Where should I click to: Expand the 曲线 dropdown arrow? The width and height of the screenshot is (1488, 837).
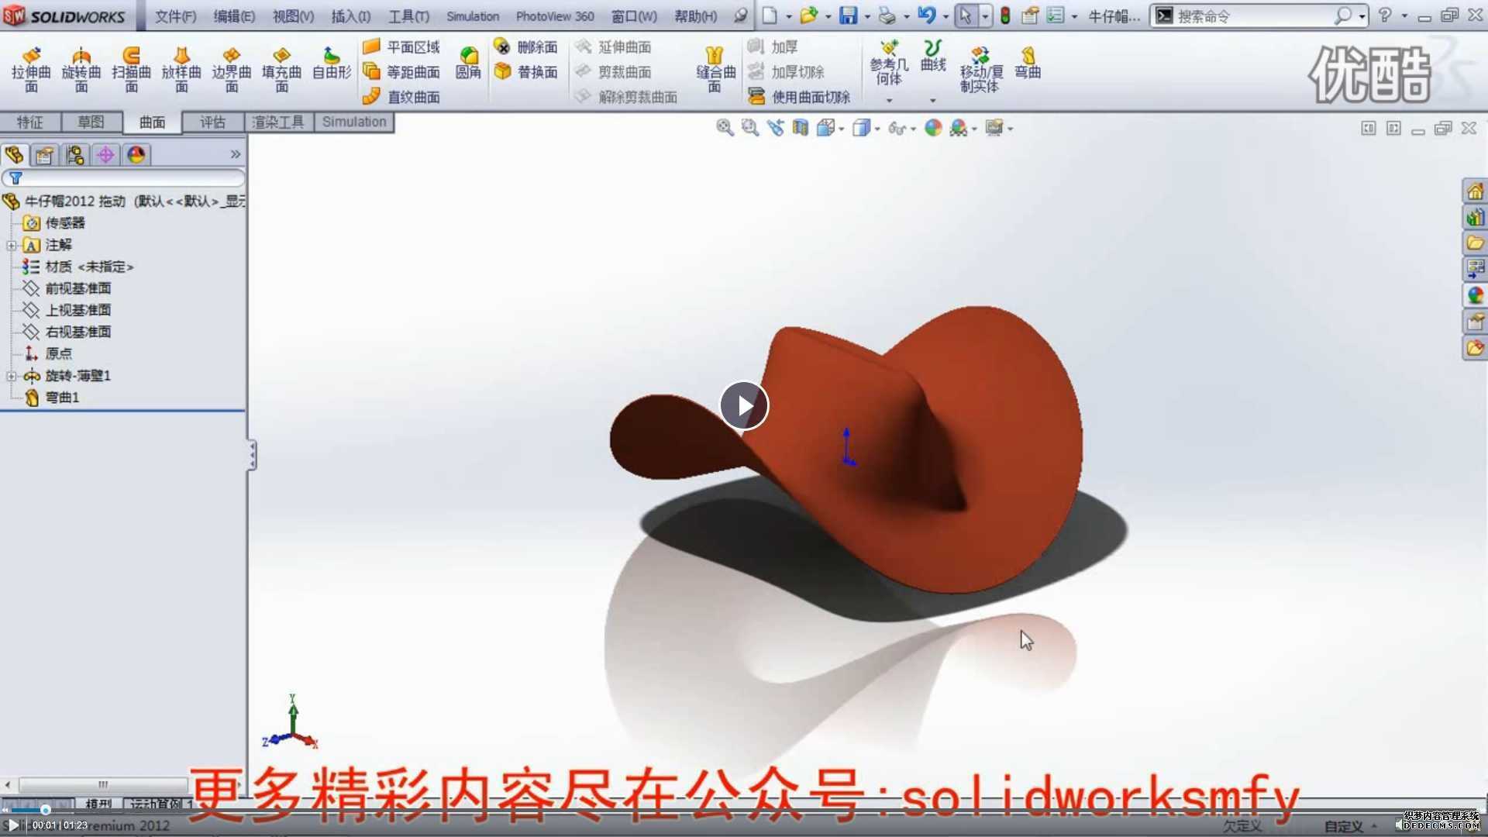(x=932, y=101)
